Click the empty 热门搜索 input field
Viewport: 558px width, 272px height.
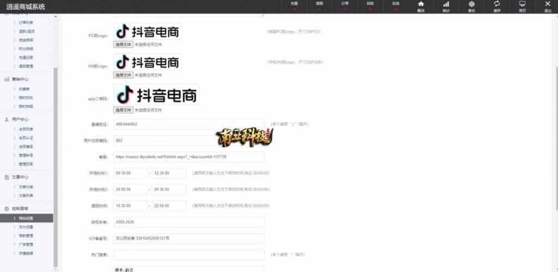point(189,254)
